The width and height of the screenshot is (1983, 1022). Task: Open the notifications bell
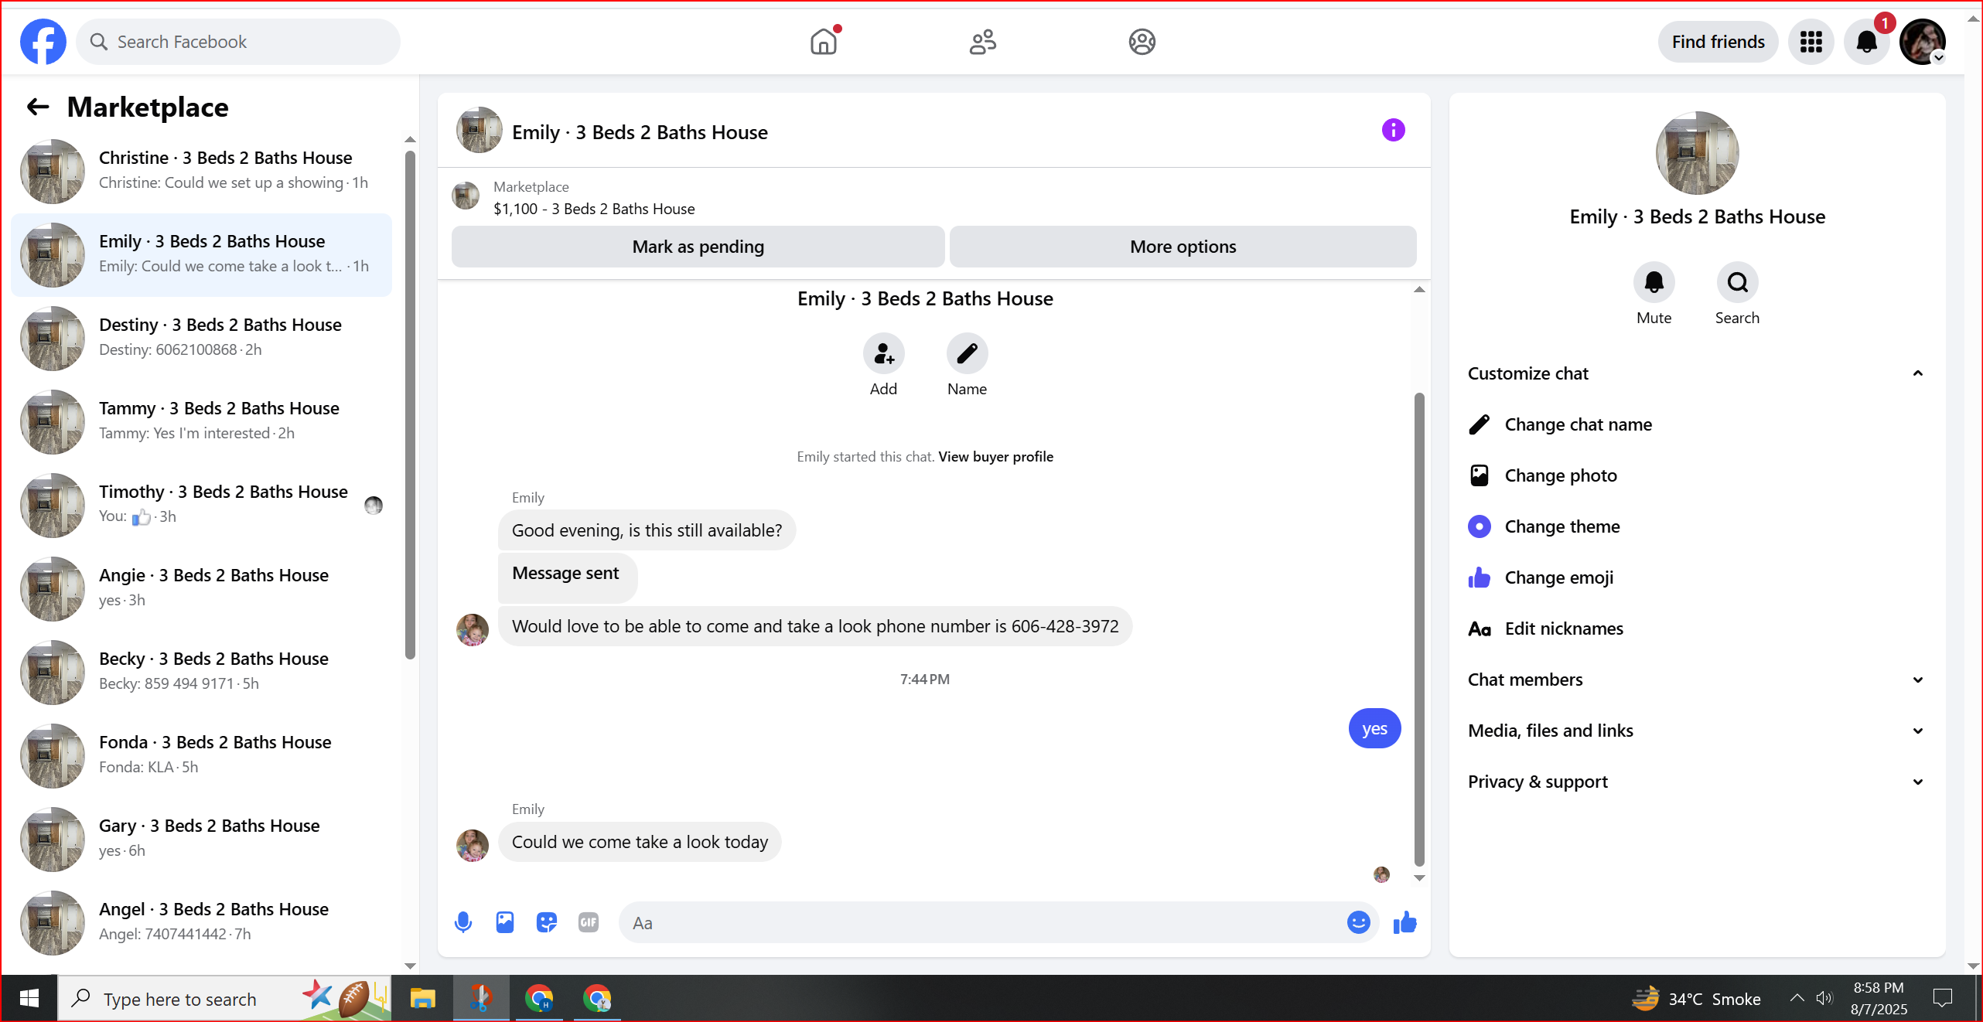point(1866,42)
